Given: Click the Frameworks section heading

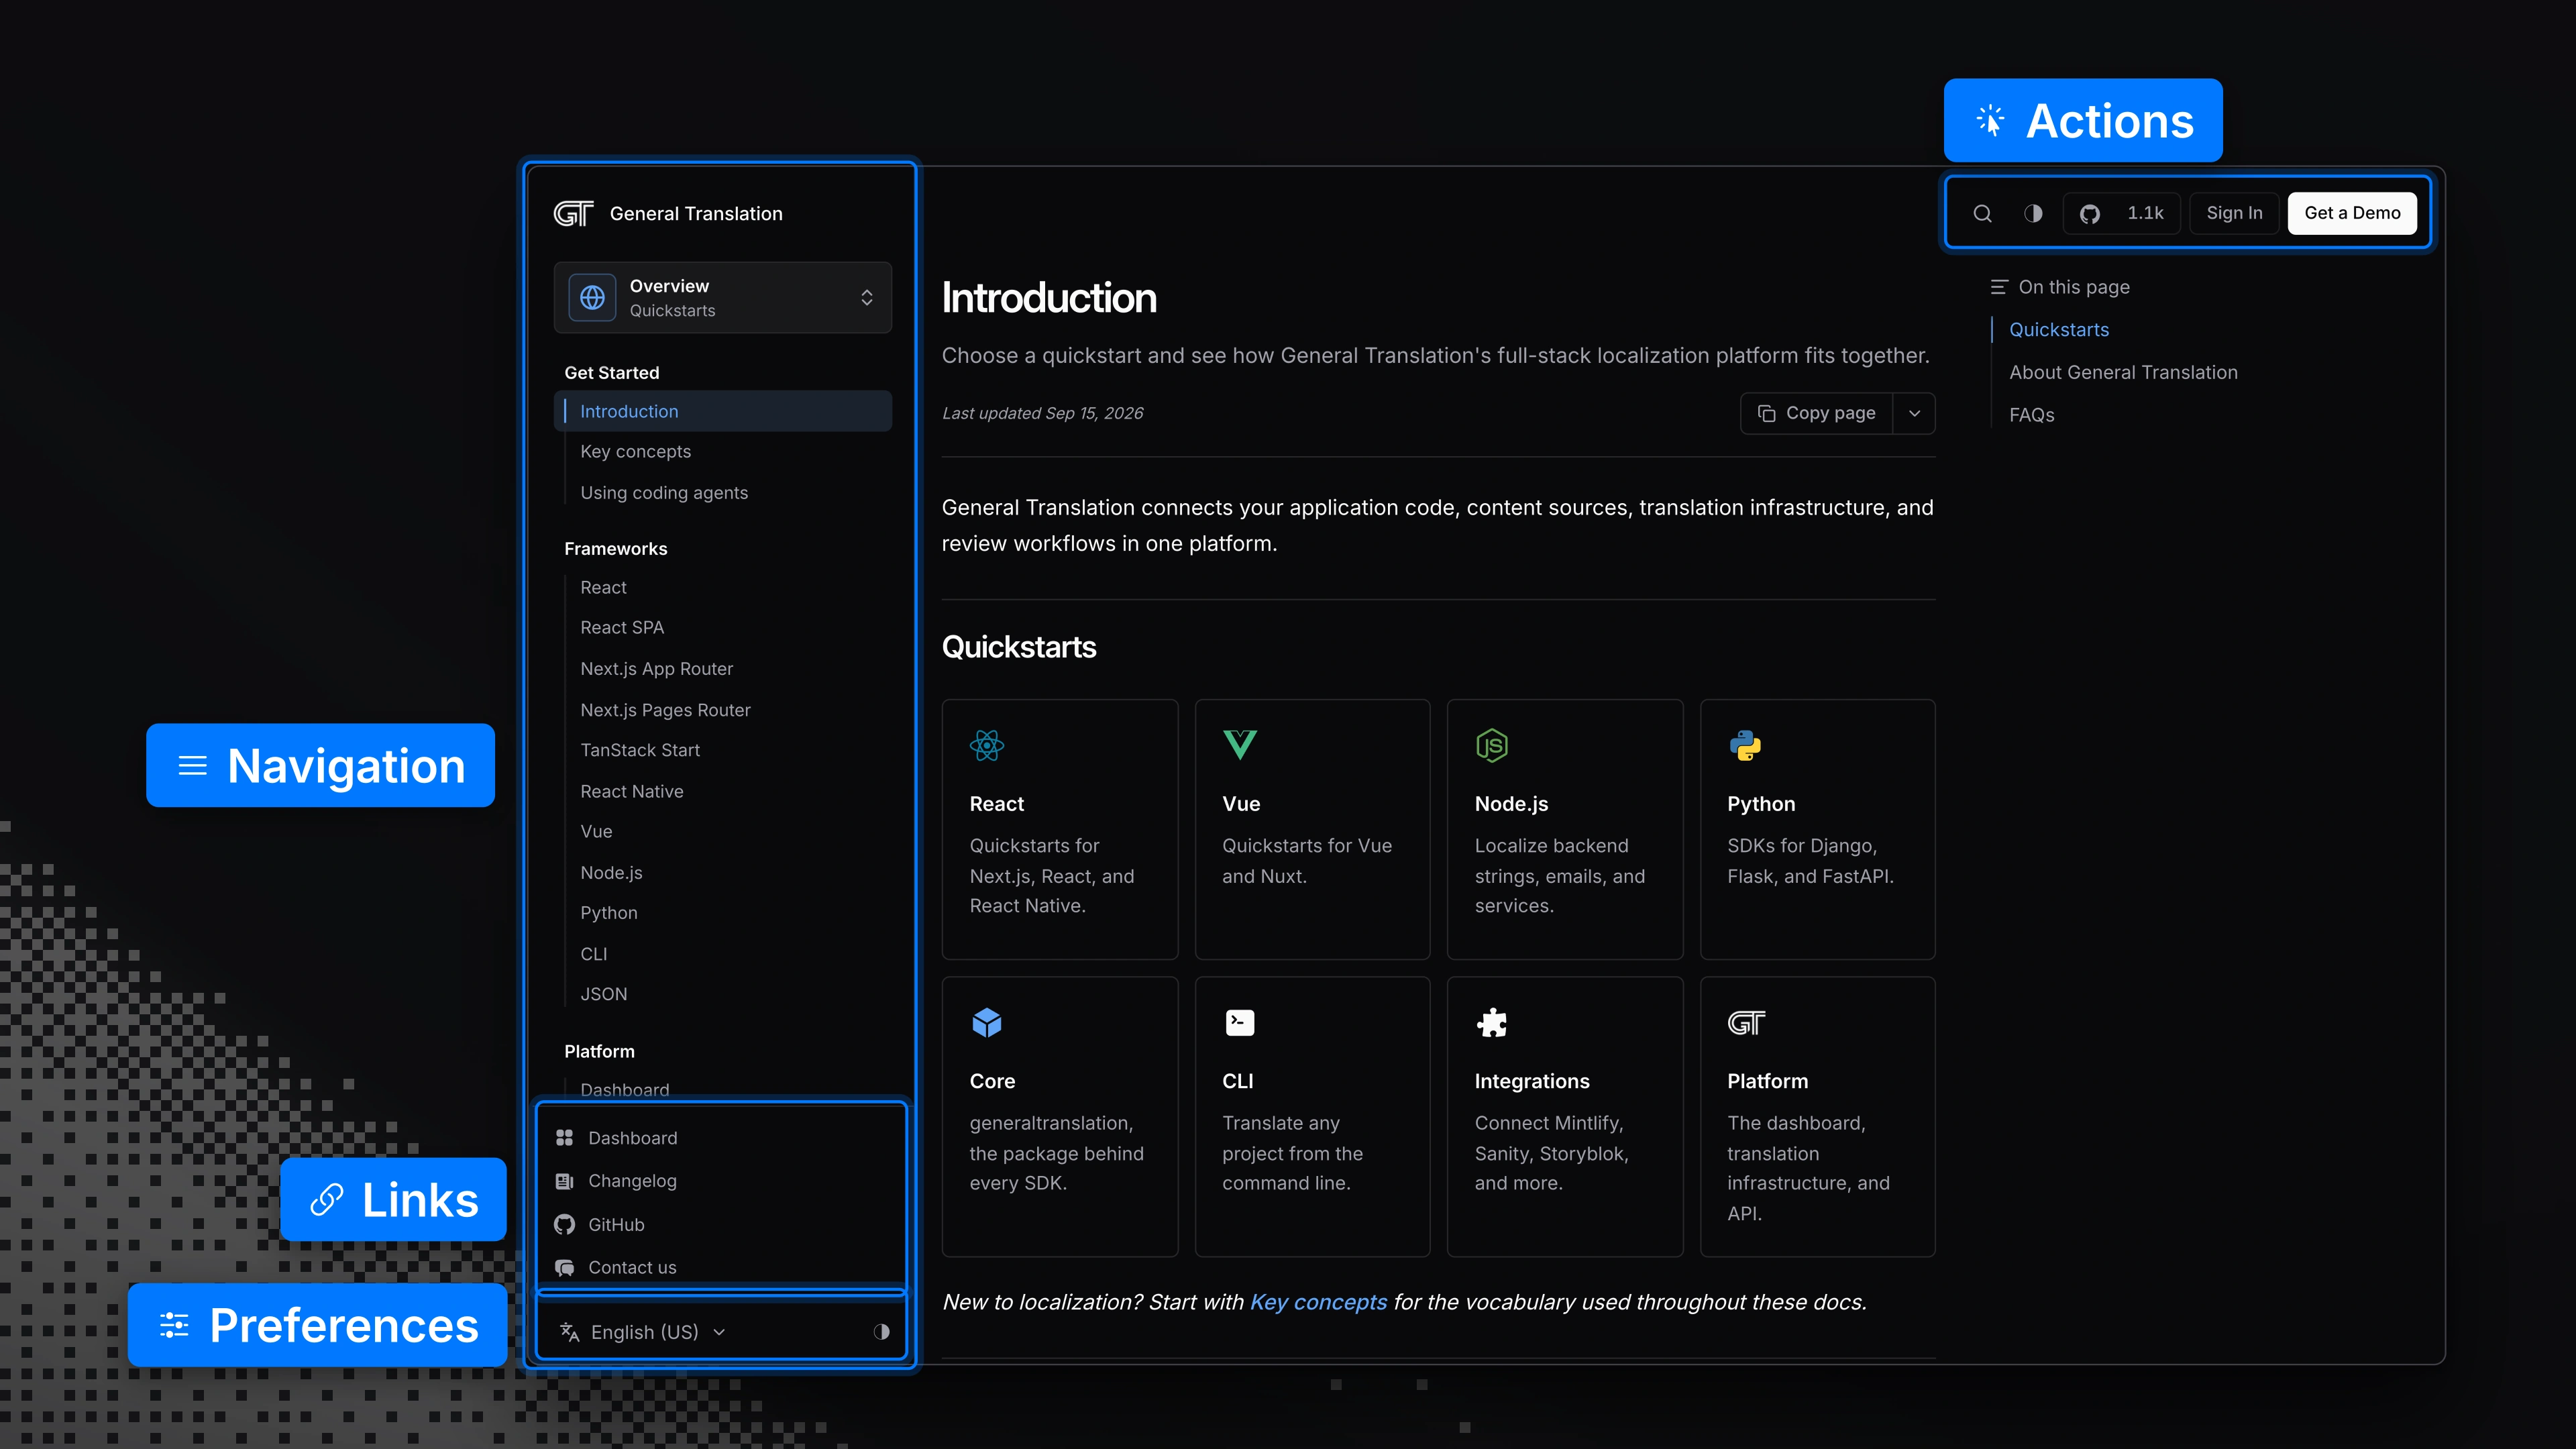Looking at the screenshot, I should (615, 549).
